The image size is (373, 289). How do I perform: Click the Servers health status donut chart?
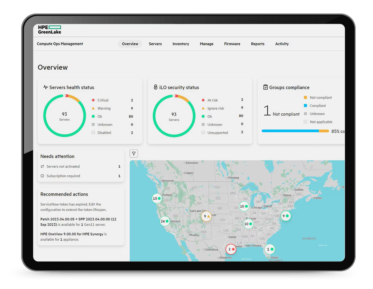(65, 116)
